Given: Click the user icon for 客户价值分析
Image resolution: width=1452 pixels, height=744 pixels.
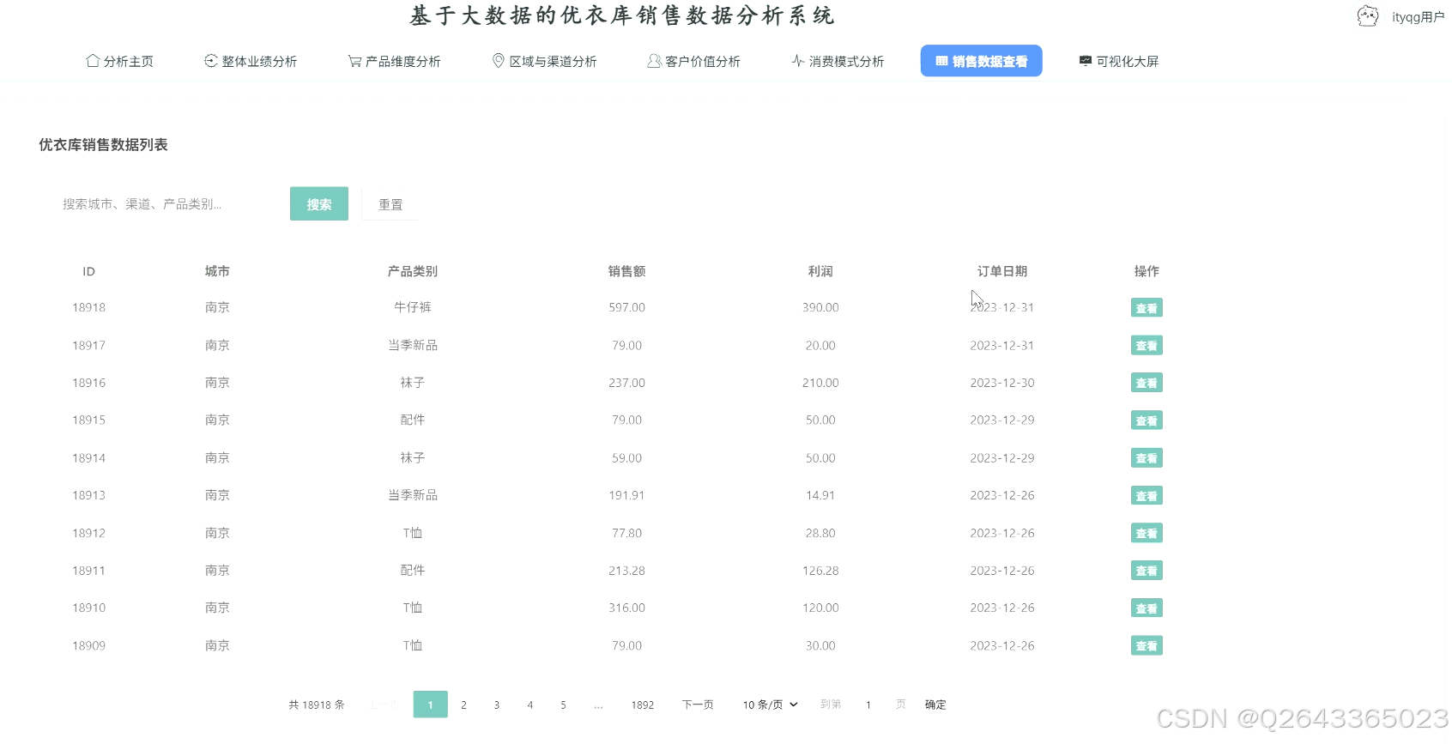Looking at the screenshot, I should coord(654,61).
